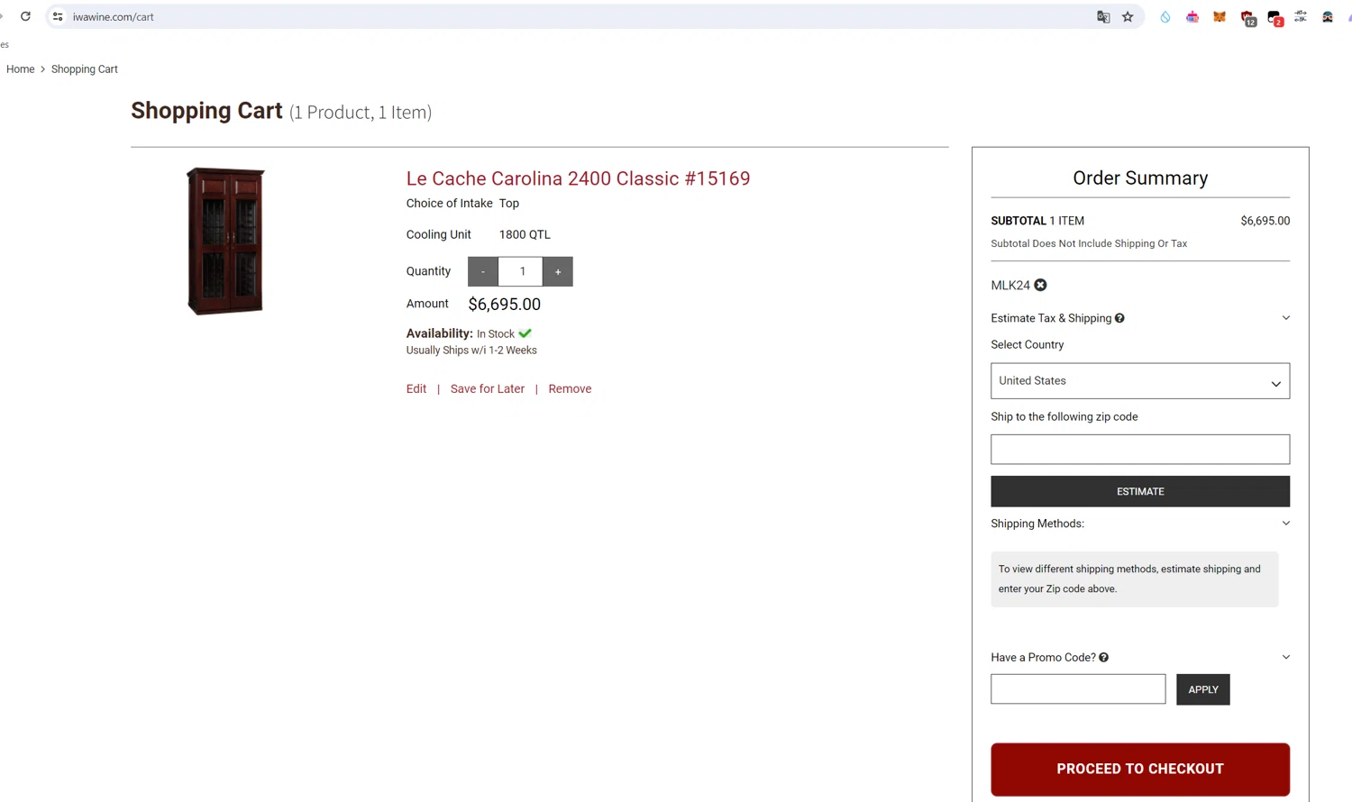
Task: Open site information icon in address bar
Action: [x=58, y=16]
